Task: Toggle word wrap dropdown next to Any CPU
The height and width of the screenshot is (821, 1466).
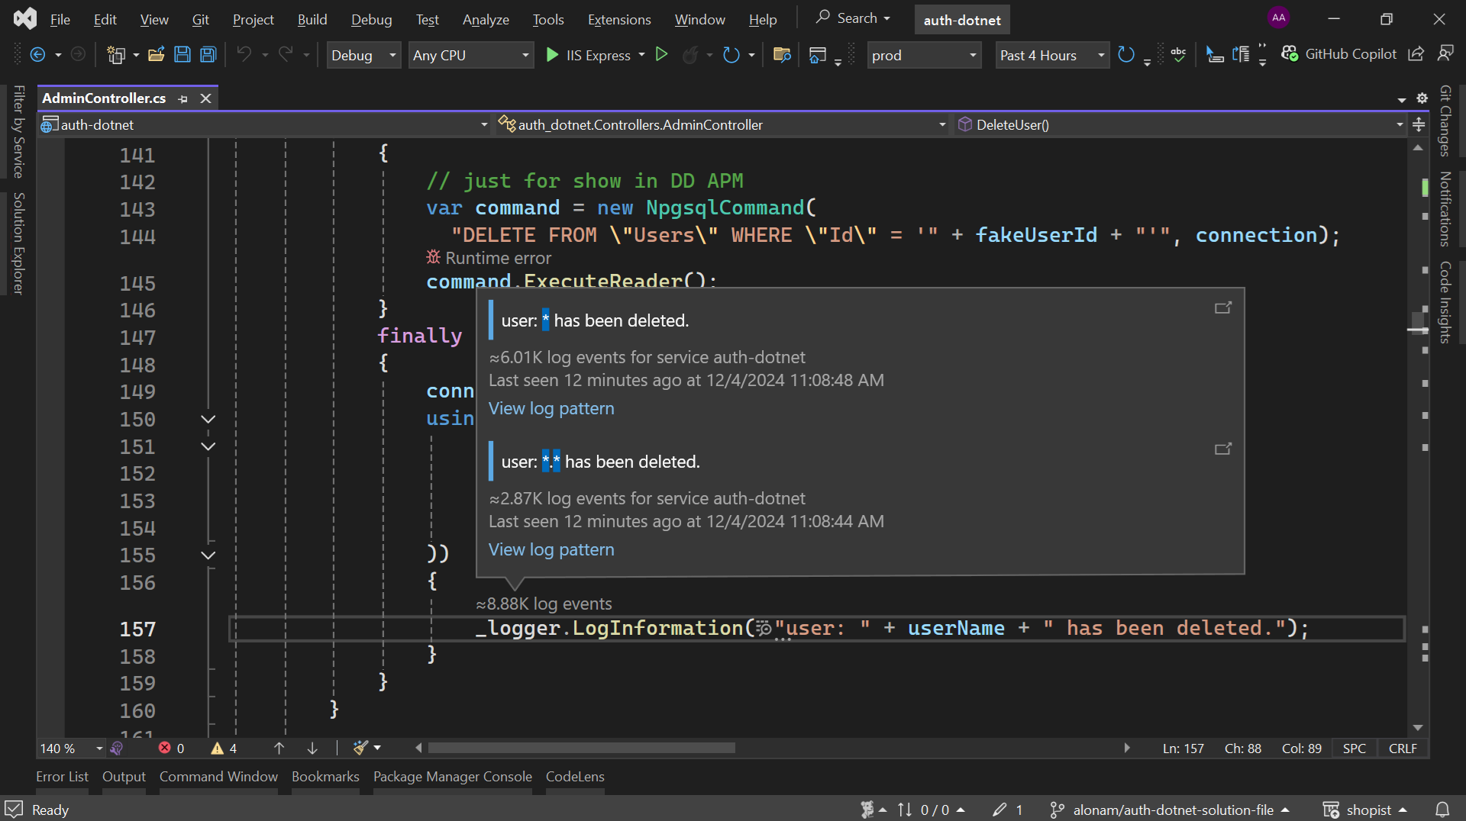Action: pyautogui.click(x=525, y=55)
